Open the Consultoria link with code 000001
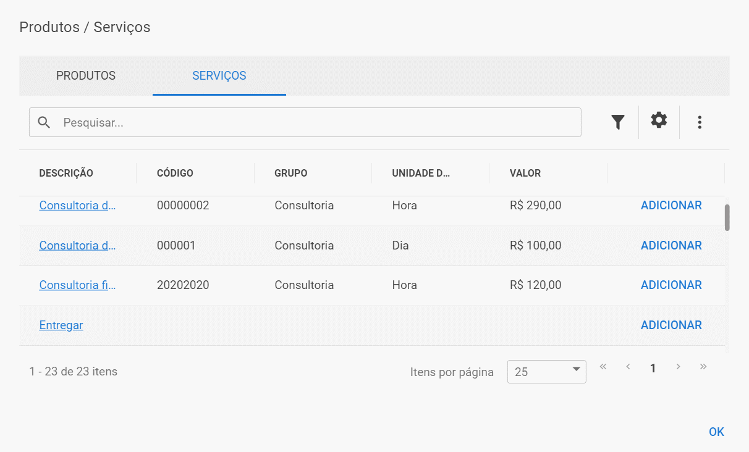This screenshot has height=452, width=749. pyautogui.click(x=78, y=245)
